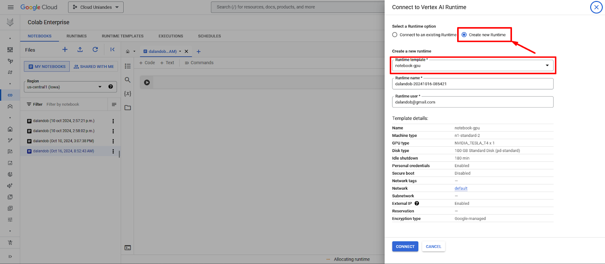Close the dalandob...AM) notebook tab

coord(186,52)
